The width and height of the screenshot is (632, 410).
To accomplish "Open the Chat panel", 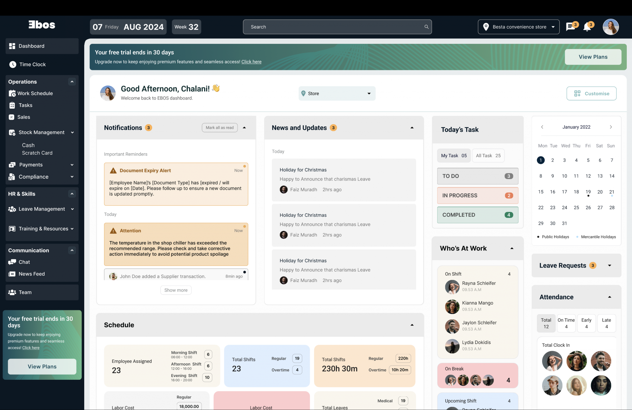I will pos(24,262).
